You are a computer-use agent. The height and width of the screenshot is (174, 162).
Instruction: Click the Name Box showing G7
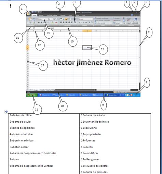pos(34,28)
